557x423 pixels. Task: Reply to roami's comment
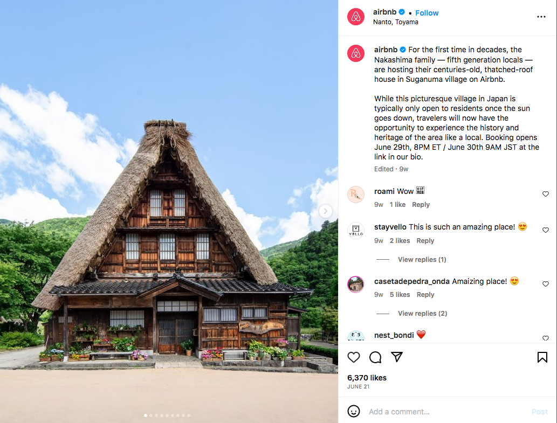click(x=421, y=205)
